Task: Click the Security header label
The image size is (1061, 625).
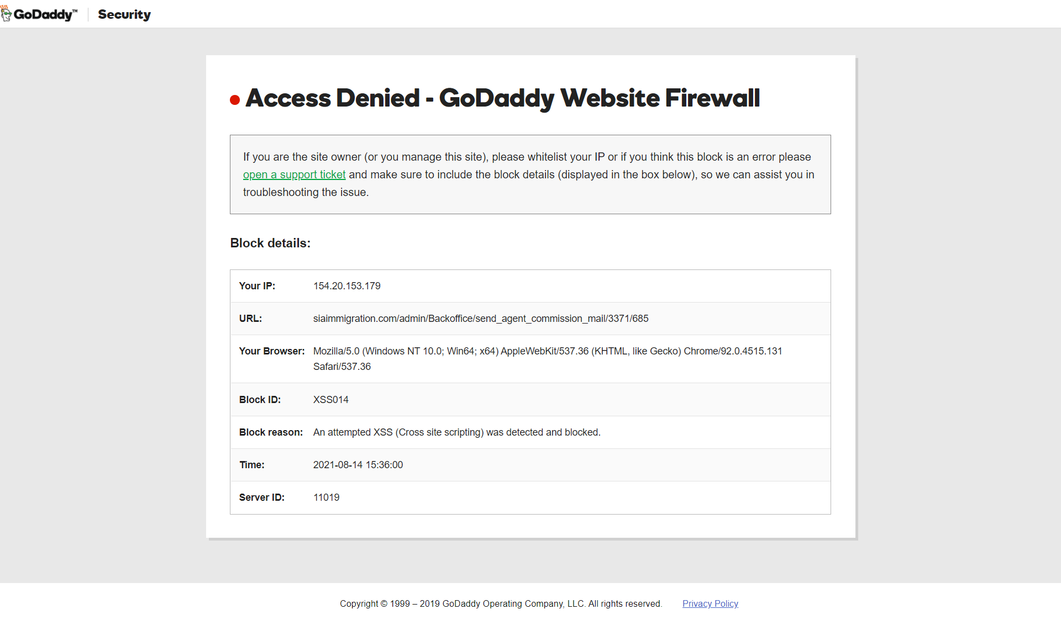Action: tap(124, 14)
